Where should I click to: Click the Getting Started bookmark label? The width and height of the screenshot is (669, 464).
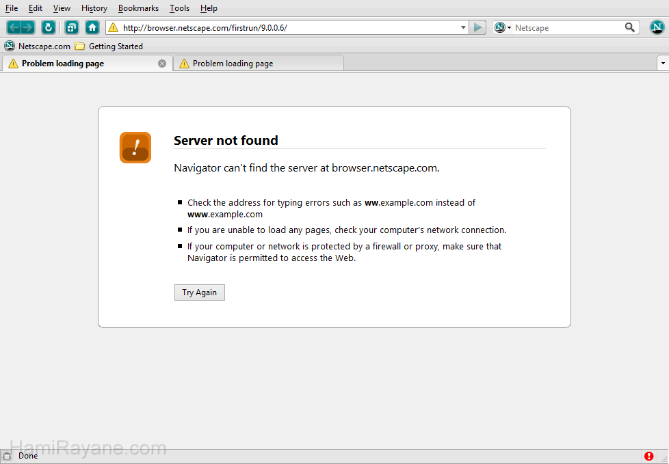pos(116,46)
